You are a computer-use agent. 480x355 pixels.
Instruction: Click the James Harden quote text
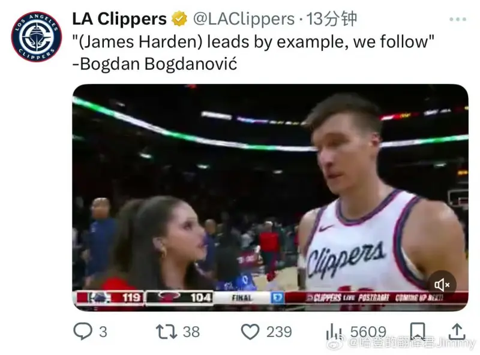pyautogui.click(x=253, y=41)
